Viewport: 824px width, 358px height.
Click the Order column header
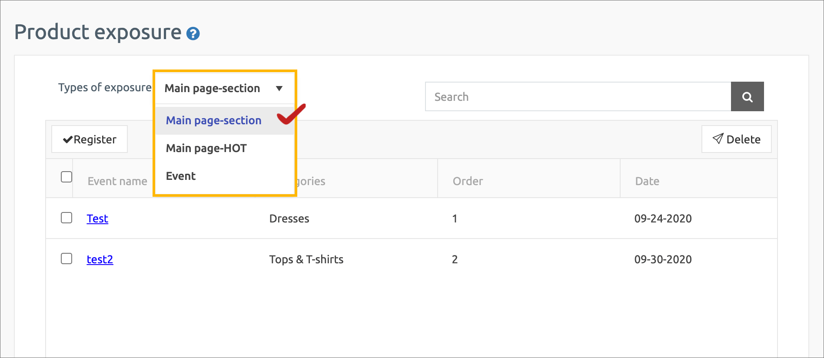[468, 181]
